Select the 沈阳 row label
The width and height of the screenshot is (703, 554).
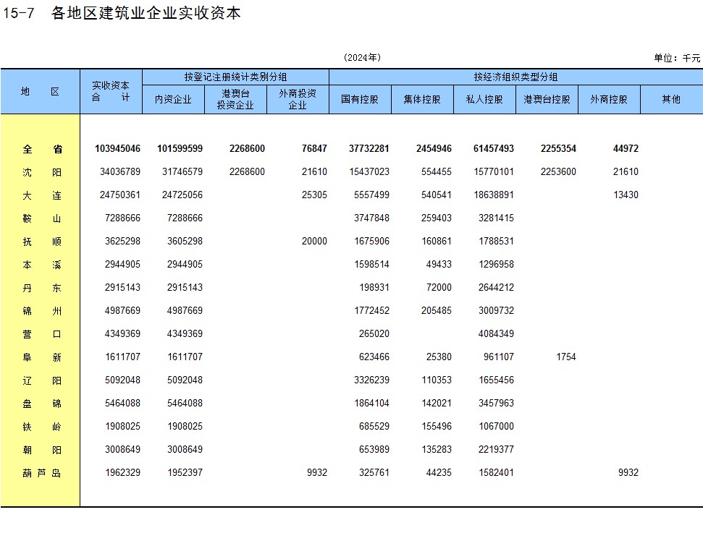(x=42, y=172)
